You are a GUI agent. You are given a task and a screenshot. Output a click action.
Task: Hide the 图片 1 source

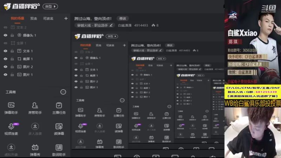[x=6, y=74]
